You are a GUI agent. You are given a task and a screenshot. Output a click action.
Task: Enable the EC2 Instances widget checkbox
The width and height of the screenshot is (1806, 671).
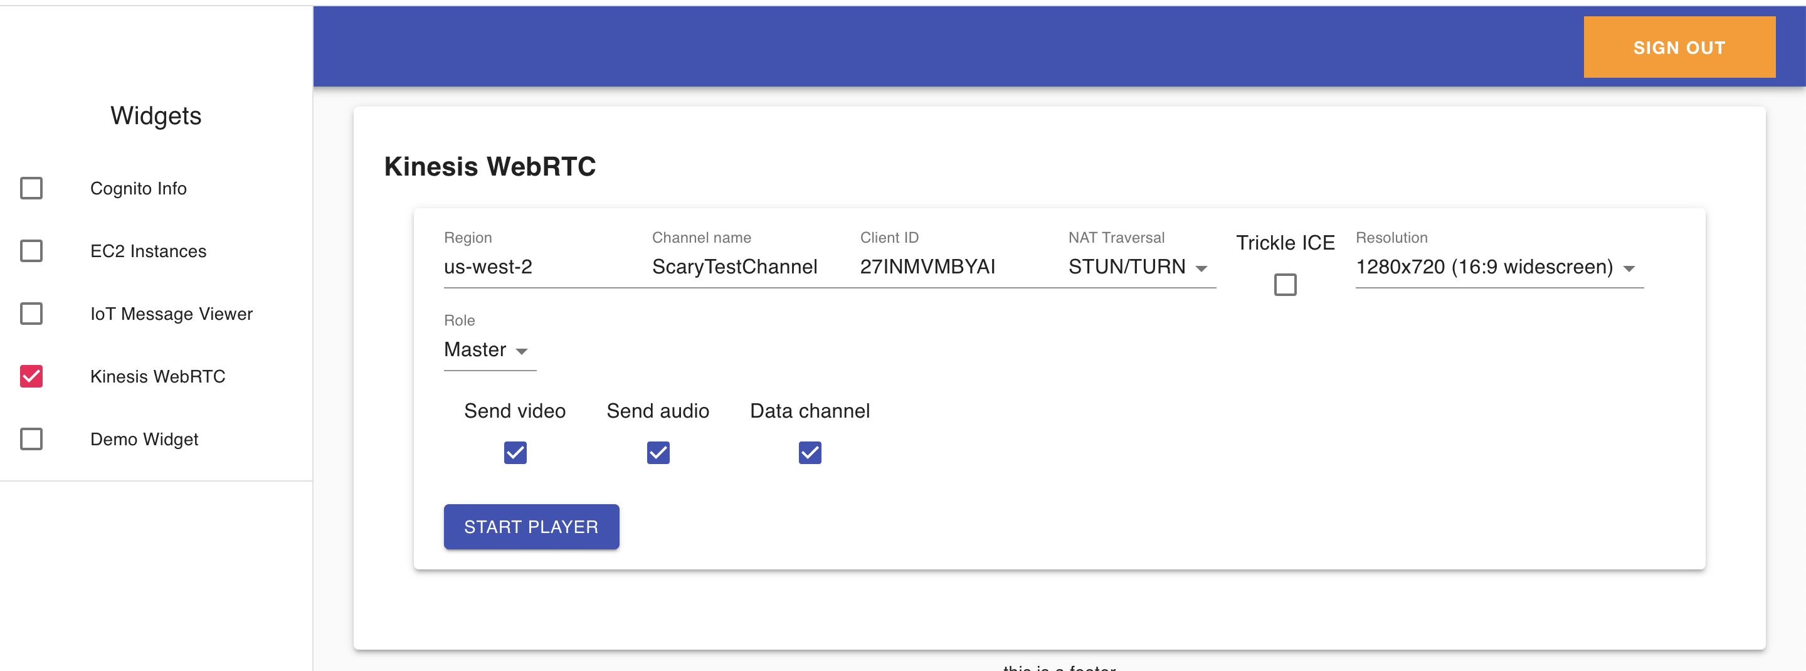(x=31, y=250)
